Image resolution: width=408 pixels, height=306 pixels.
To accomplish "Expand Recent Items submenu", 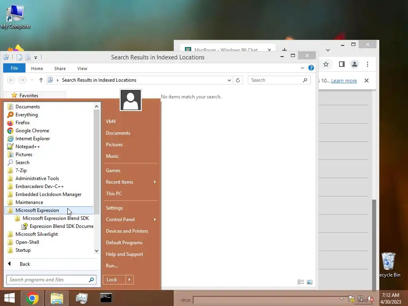I will (130, 182).
